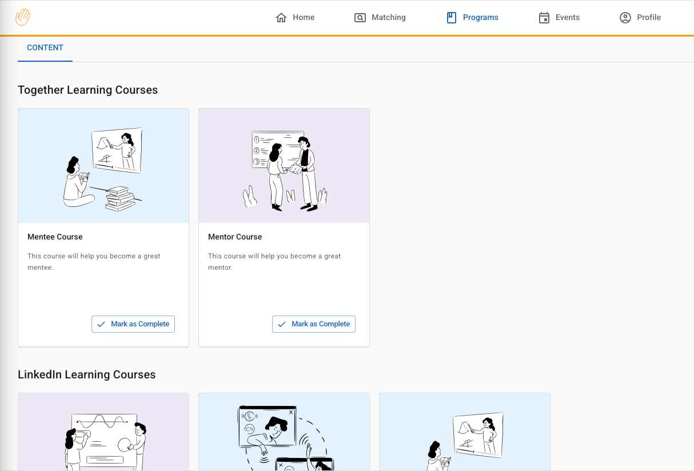Switch to the CONTENT tab
Screen dimensions: 694x471
[45, 48]
